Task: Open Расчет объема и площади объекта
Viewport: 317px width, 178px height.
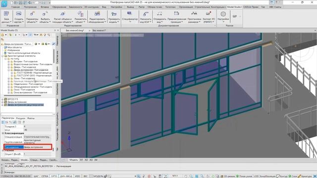Action: tap(63, 17)
